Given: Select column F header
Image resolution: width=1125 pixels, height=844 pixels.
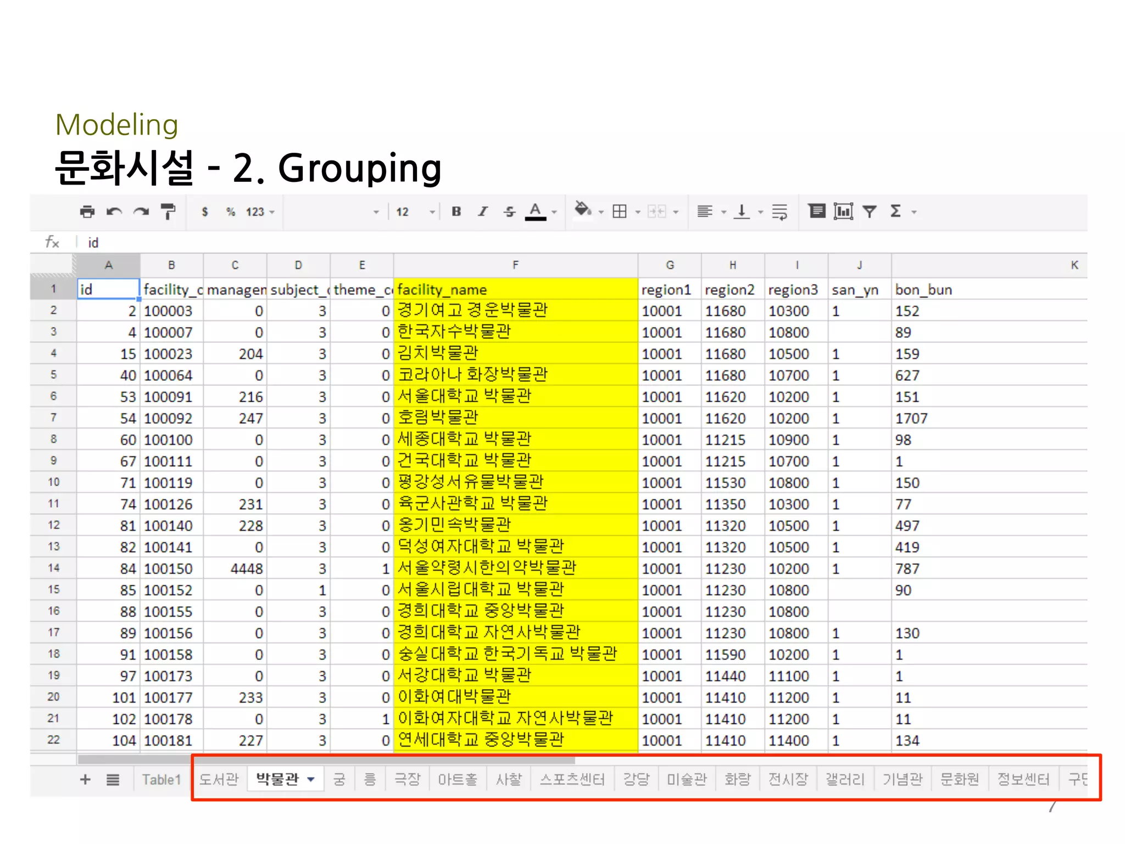Looking at the screenshot, I should pos(515,265).
